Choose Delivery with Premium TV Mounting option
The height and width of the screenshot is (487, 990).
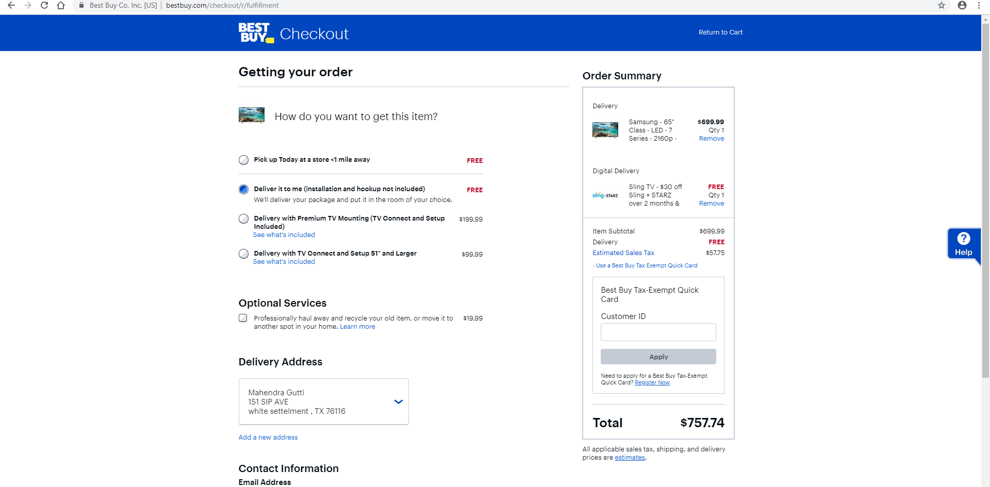[x=244, y=219]
